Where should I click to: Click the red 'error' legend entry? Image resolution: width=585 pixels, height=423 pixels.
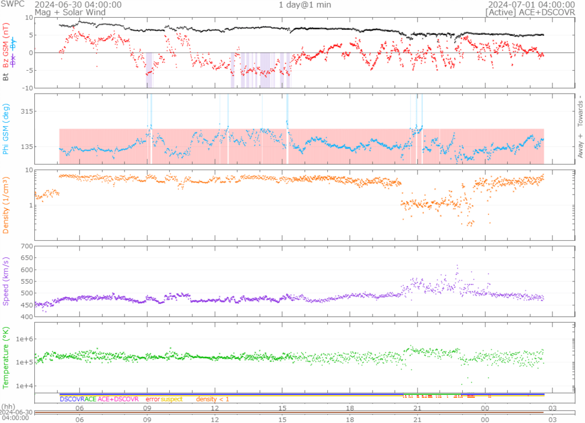tap(153, 399)
